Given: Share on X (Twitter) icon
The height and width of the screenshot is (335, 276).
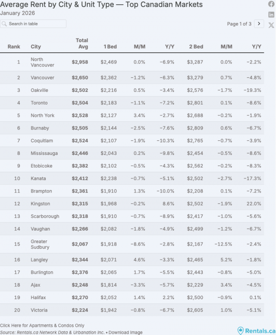Looking at the screenshot, I should coord(271,25).
